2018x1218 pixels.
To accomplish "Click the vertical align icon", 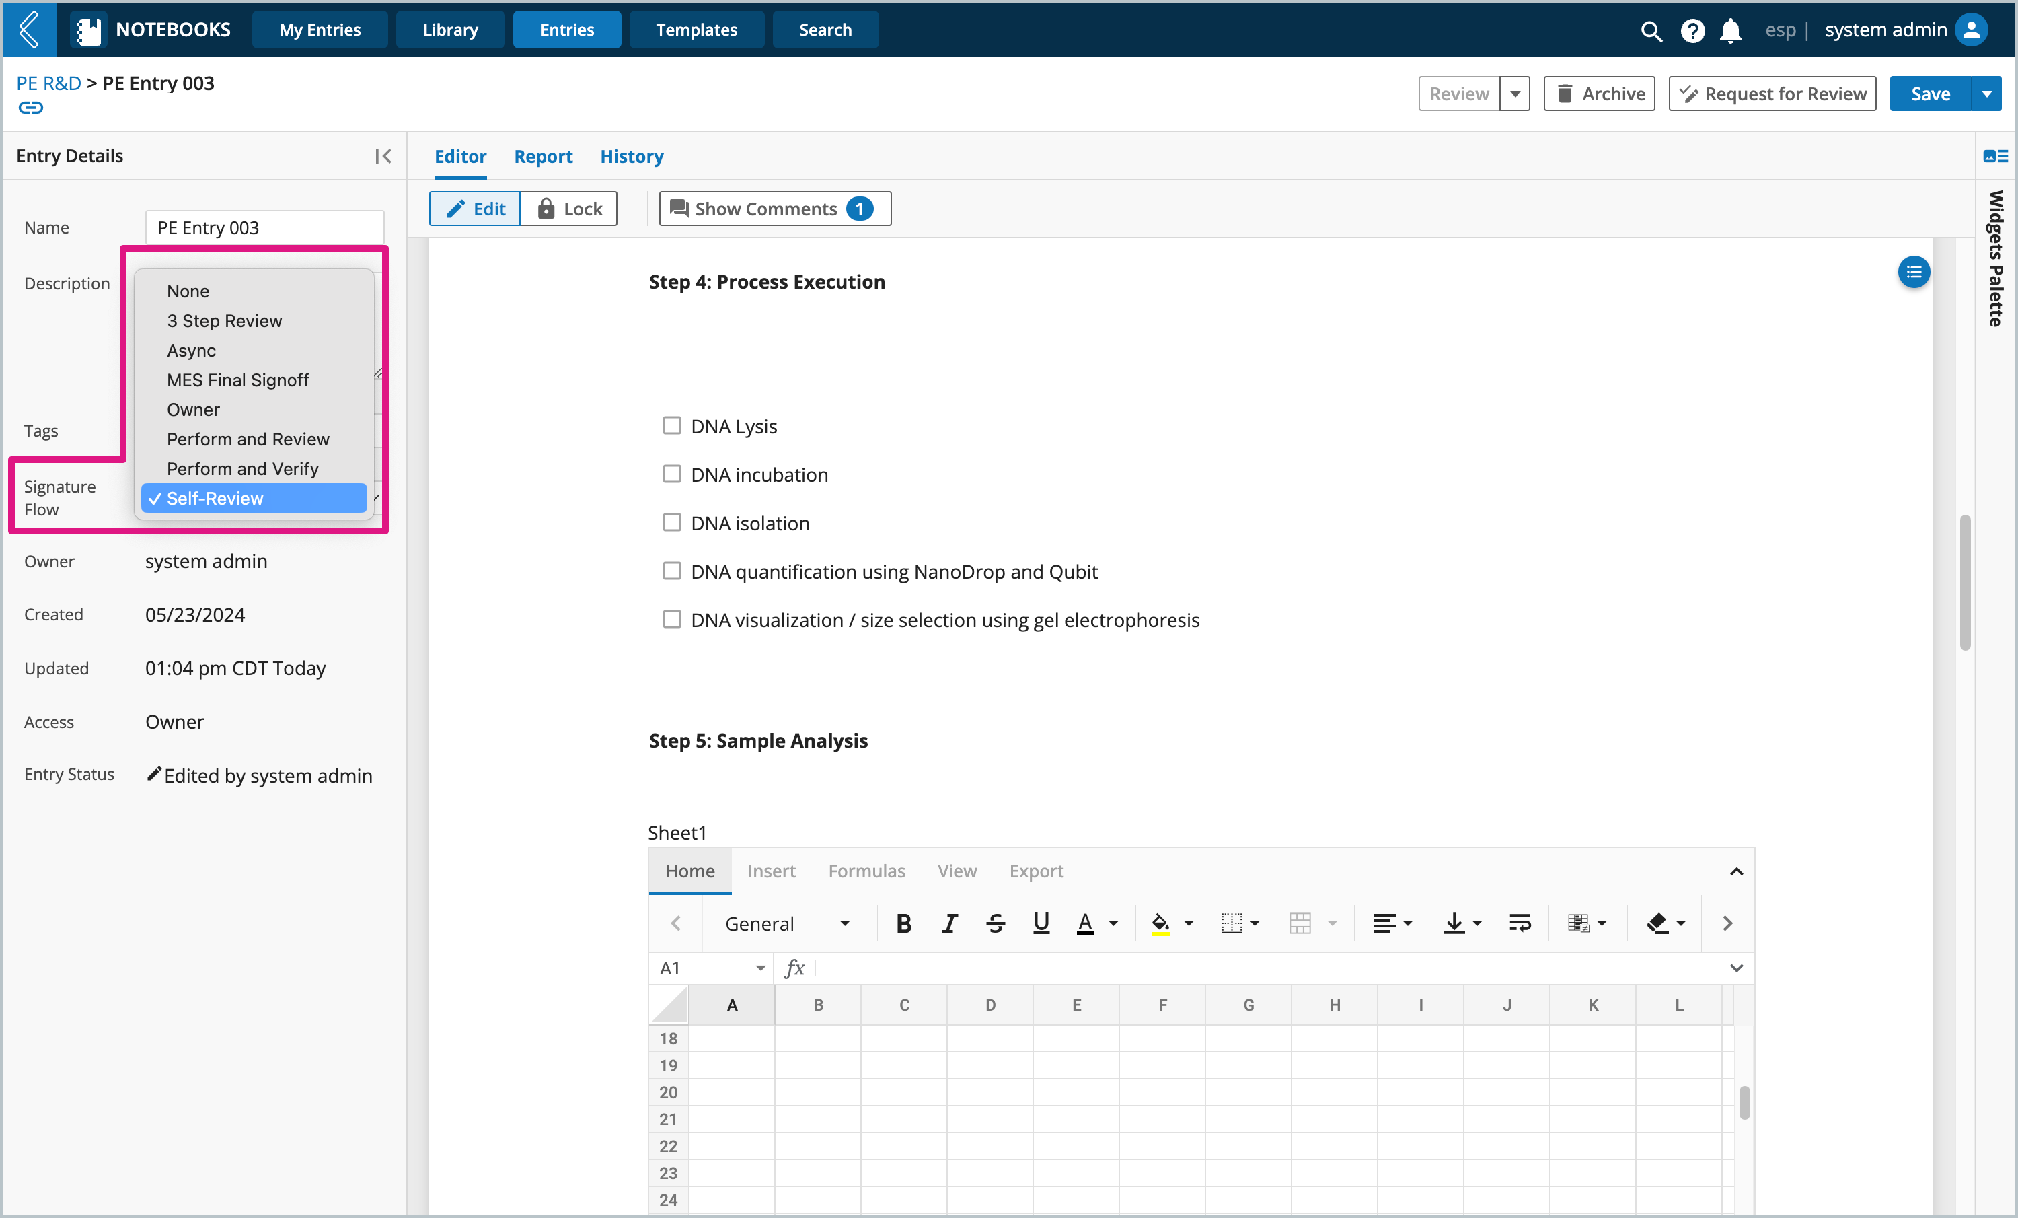I will coord(1454,923).
